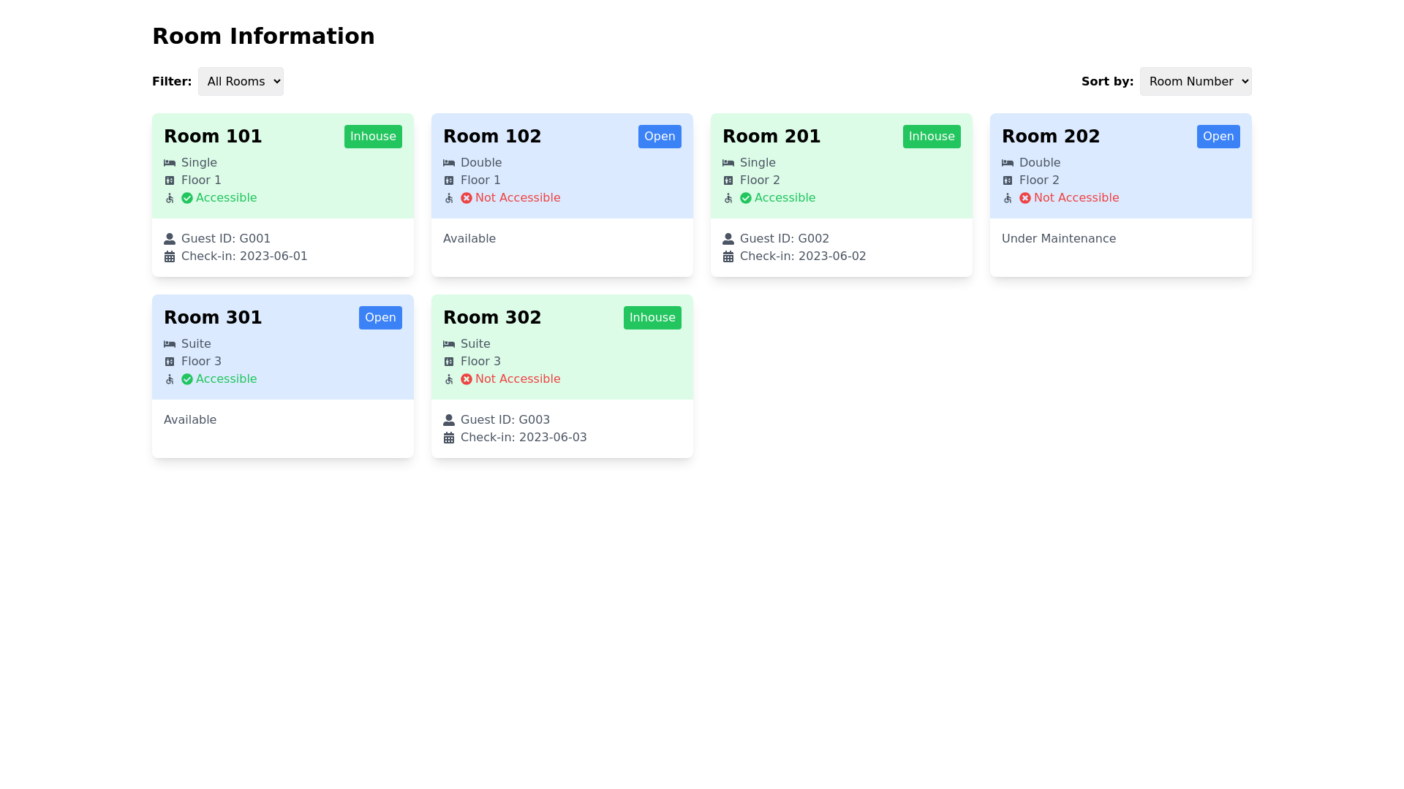Screen dimensions: 1404x789
Task: Toggle the Open status on Room 301
Action: pyautogui.click(x=380, y=317)
